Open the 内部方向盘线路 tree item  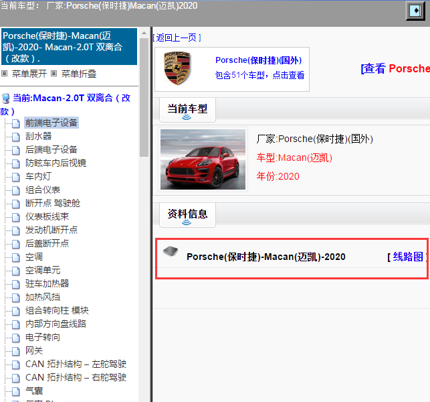pyautogui.click(x=56, y=324)
